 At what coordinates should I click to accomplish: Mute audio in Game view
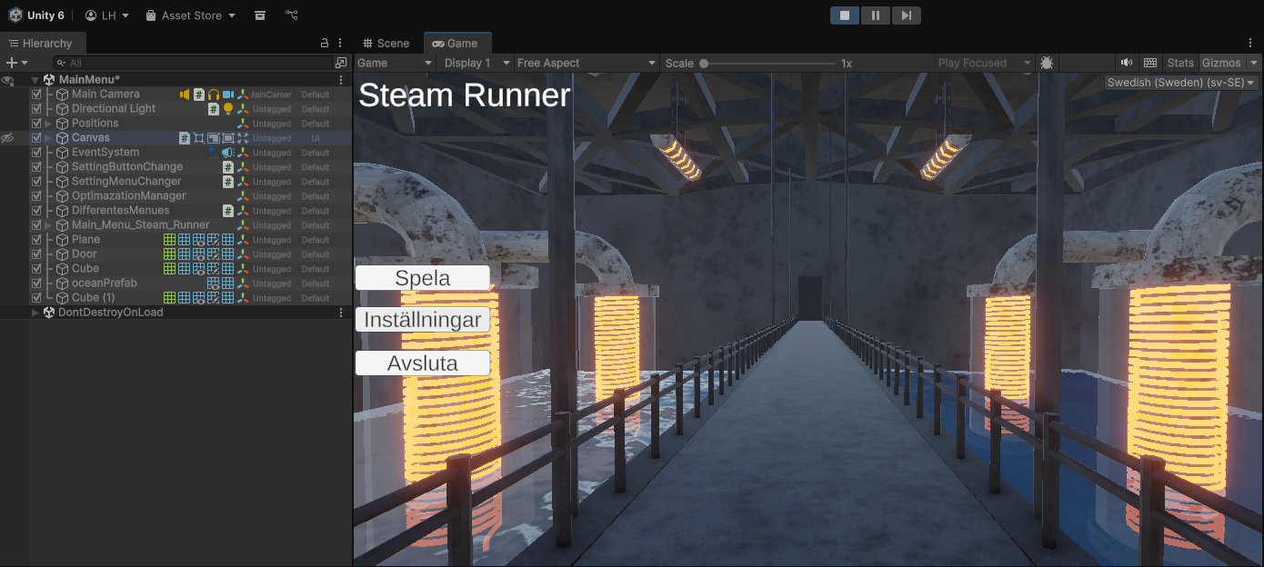click(x=1127, y=63)
